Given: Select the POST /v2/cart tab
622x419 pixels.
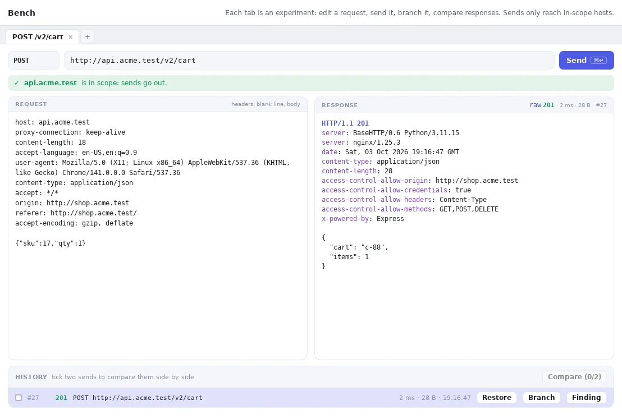Looking at the screenshot, I should [x=38, y=37].
